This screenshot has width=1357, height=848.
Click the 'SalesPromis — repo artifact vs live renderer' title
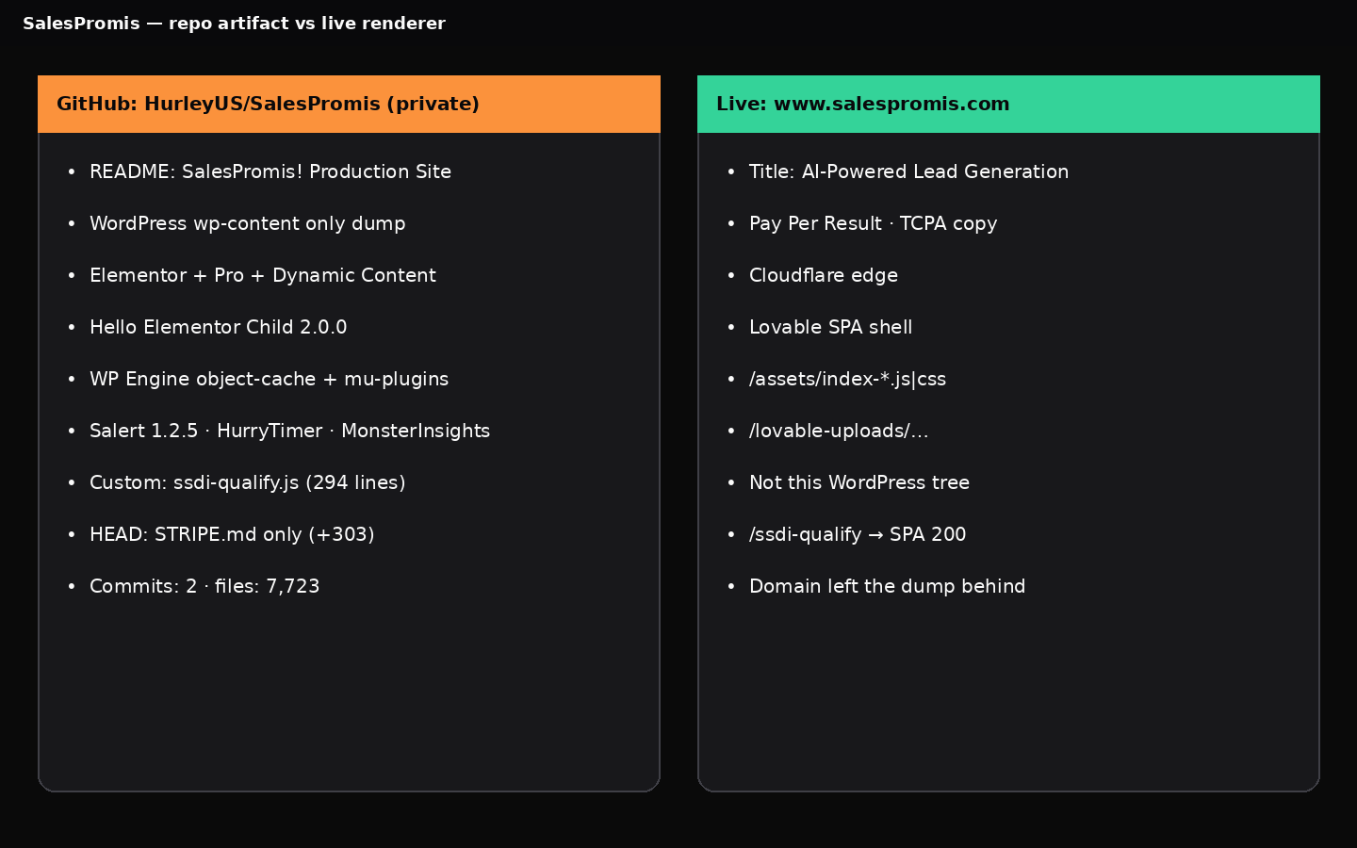234,24
